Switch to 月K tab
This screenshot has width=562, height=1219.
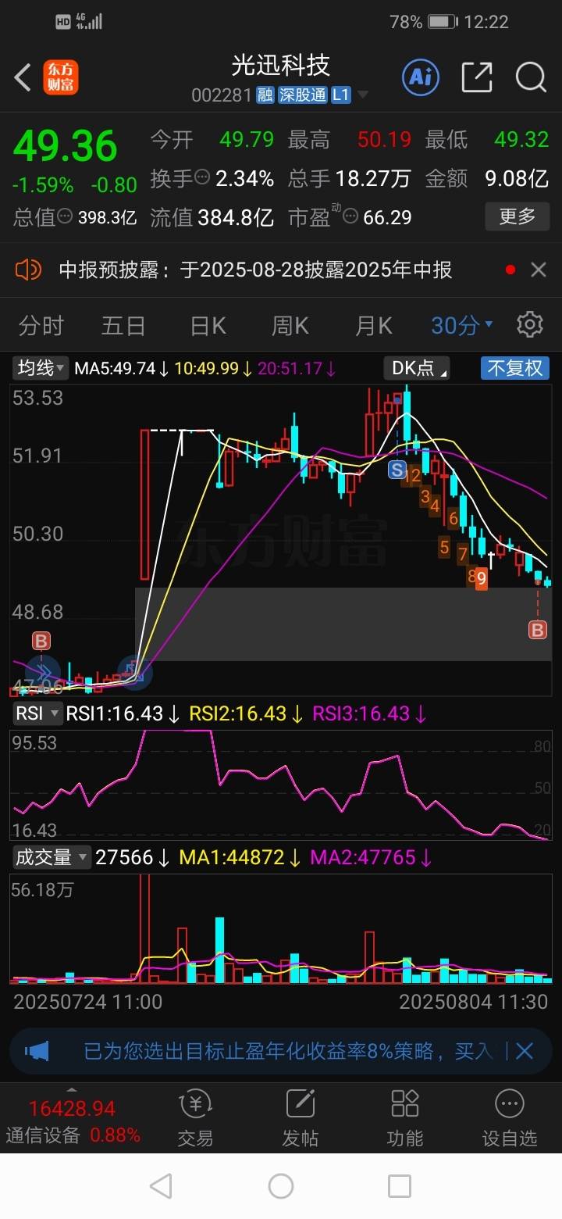click(x=373, y=325)
